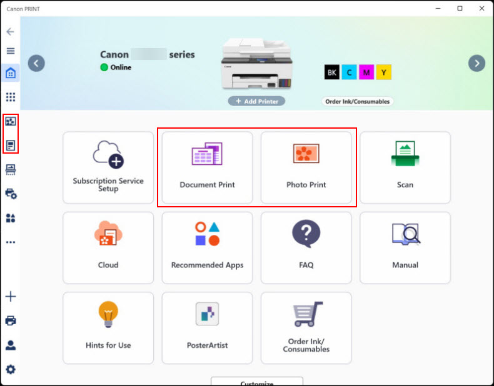Open the printer settings sidebar icon
The height and width of the screenshot is (386, 494).
click(x=10, y=194)
